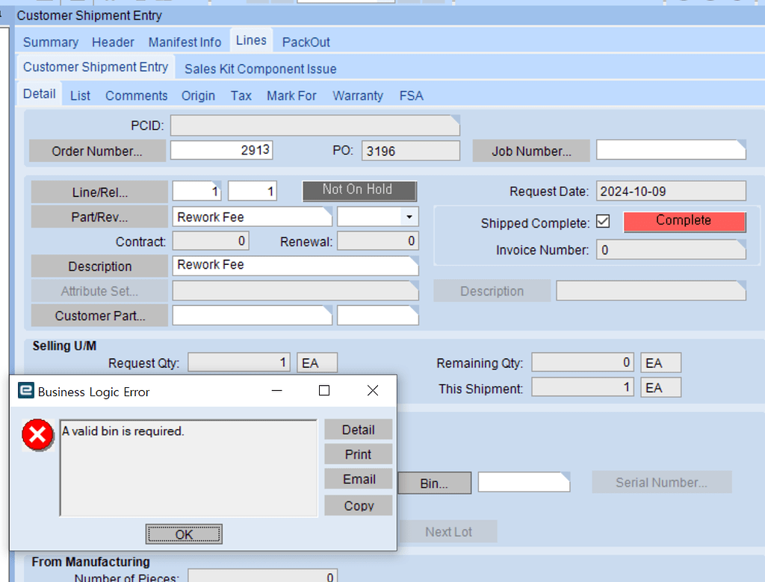This screenshot has height=582, width=765.
Task: Click the Not On Hold status button
Action: point(359,191)
